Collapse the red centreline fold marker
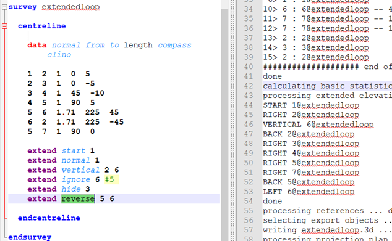Viewport: 392px width, 241px height. click(x=4, y=26)
